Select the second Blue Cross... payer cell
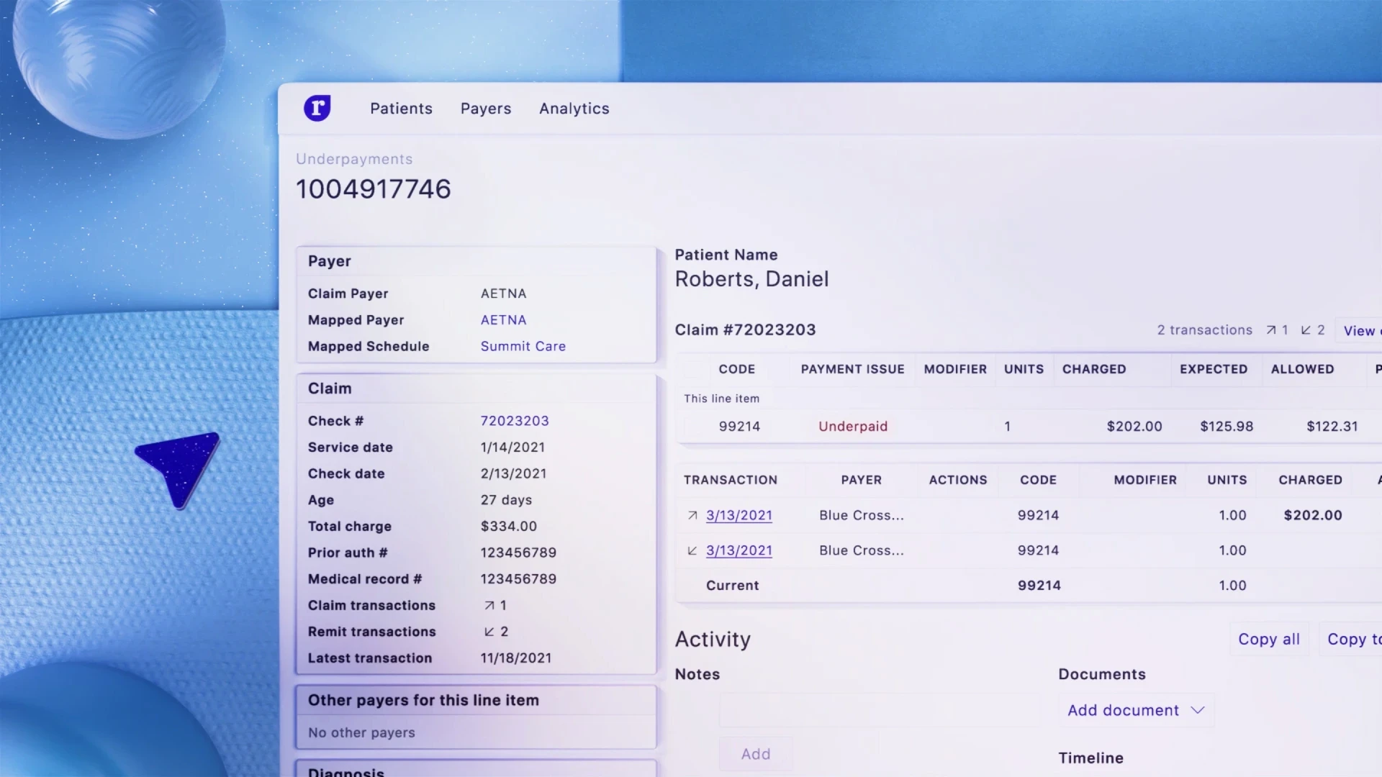The width and height of the screenshot is (1382, 777). coord(862,550)
